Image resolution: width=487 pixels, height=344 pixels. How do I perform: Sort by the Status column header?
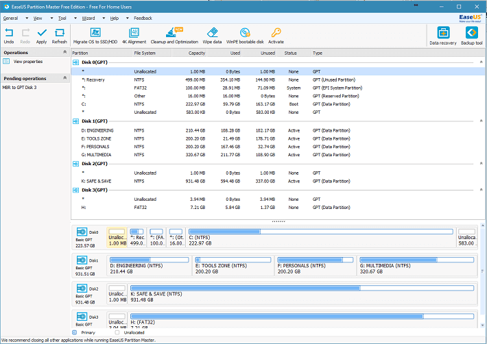coord(294,53)
